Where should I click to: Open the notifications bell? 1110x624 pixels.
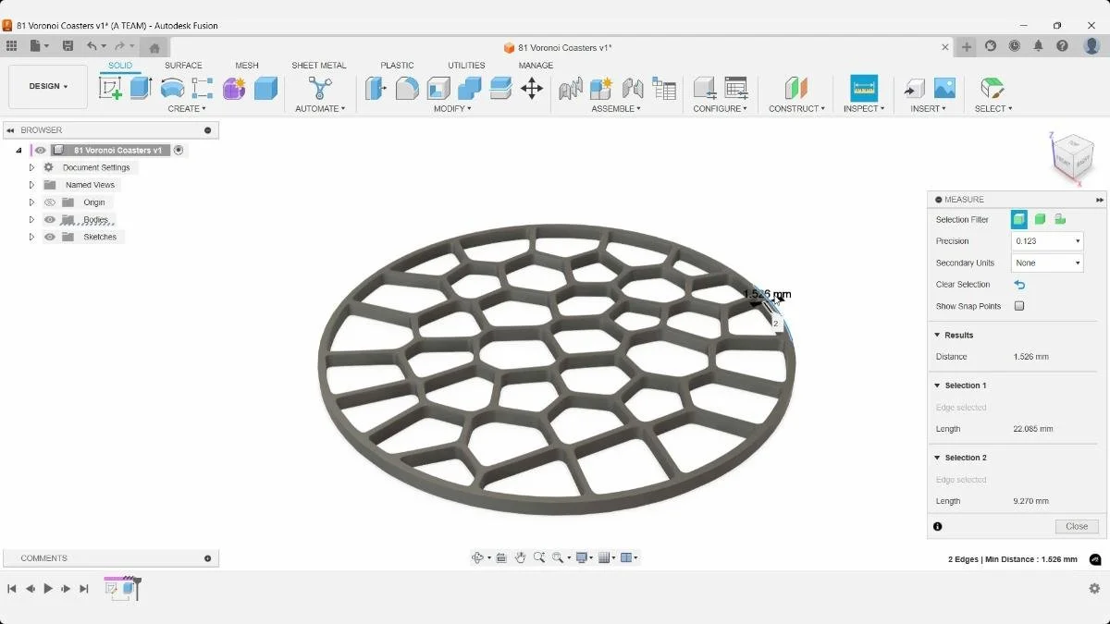coord(1039,46)
